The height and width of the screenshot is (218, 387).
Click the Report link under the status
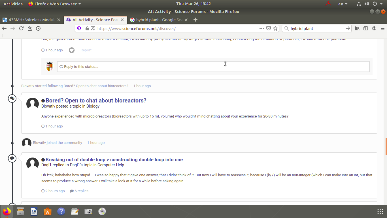tap(86, 50)
